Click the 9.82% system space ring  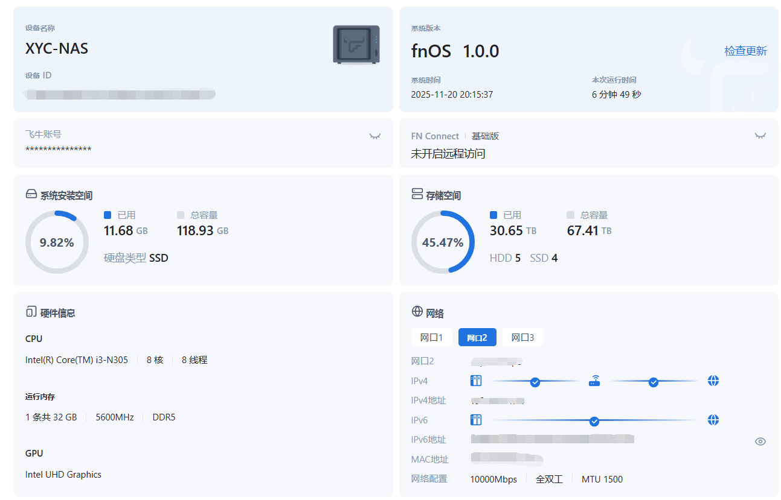click(x=57, y=242)
